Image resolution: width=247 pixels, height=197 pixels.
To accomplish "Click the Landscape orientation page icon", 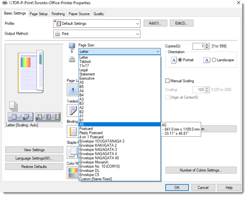I will (206, 60).
